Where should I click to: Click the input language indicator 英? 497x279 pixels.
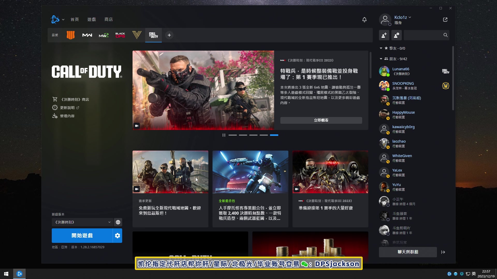click(474, 274)
